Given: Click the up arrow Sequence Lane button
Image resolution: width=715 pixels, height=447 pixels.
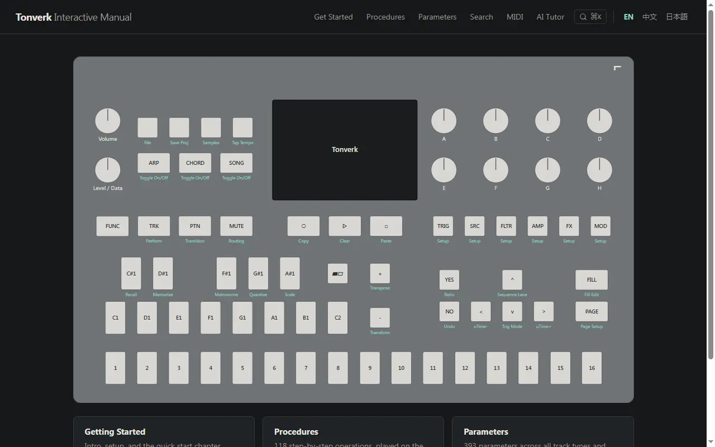Looking at the screenshot, I should click(x=512, y=280).
